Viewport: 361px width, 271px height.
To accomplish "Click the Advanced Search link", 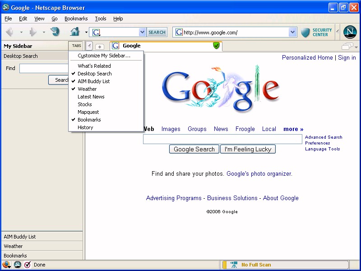I will tap(324, 137).
